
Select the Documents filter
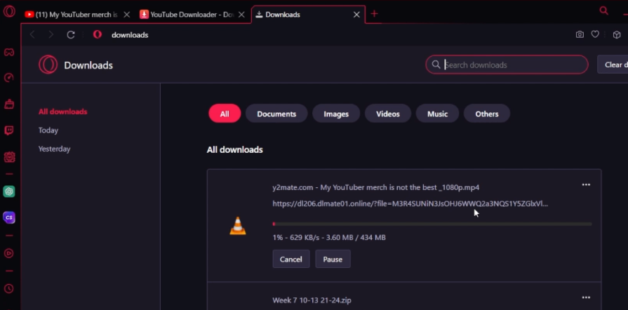click(276, 114)
